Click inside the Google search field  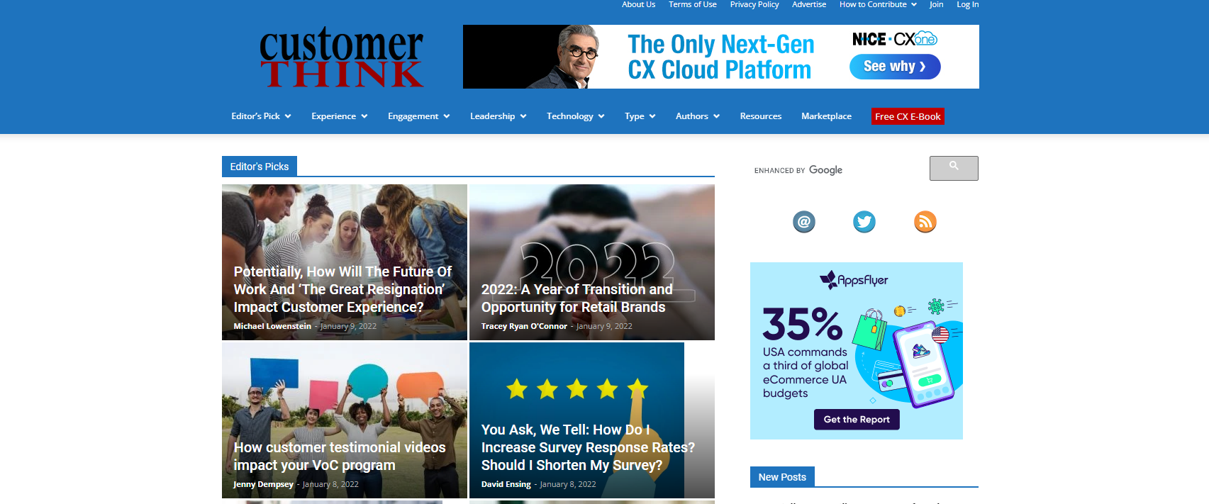click(840, 169)
